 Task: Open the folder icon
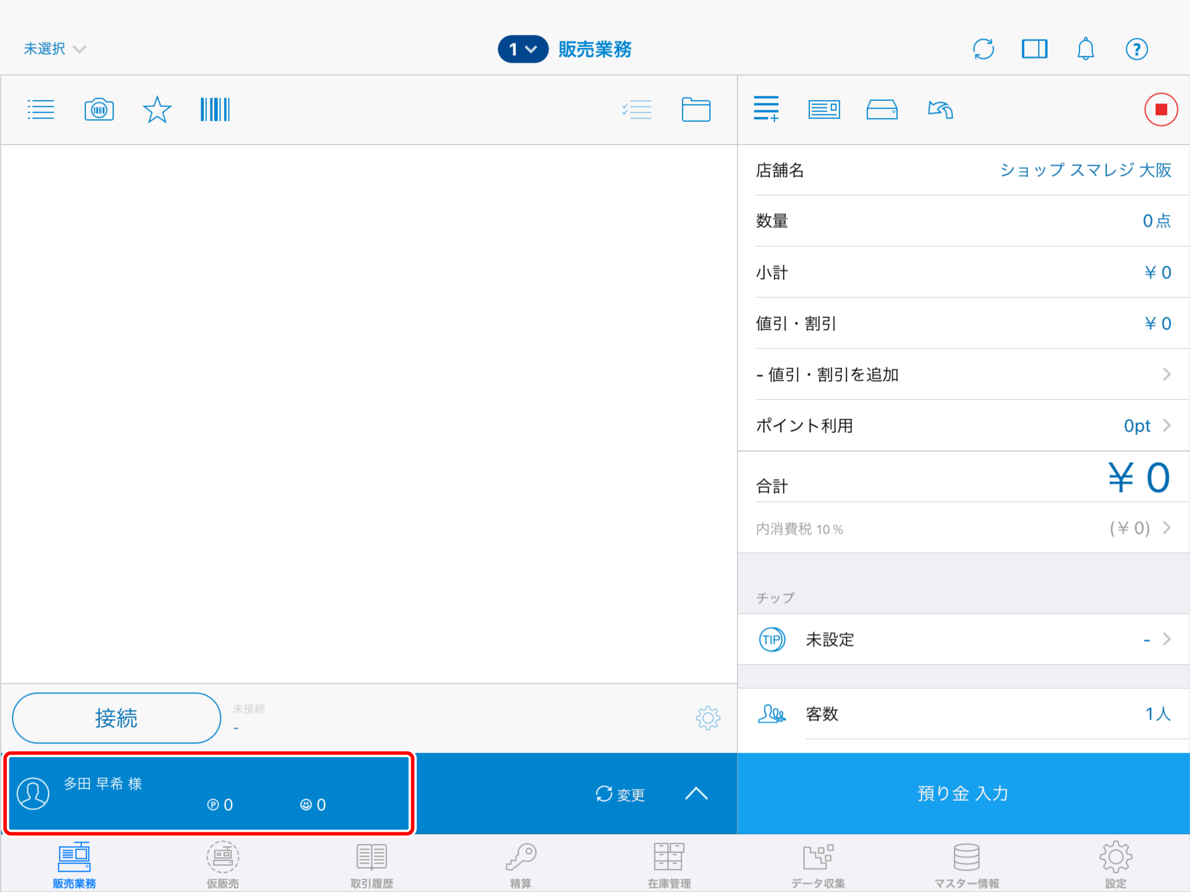[696, 109]
